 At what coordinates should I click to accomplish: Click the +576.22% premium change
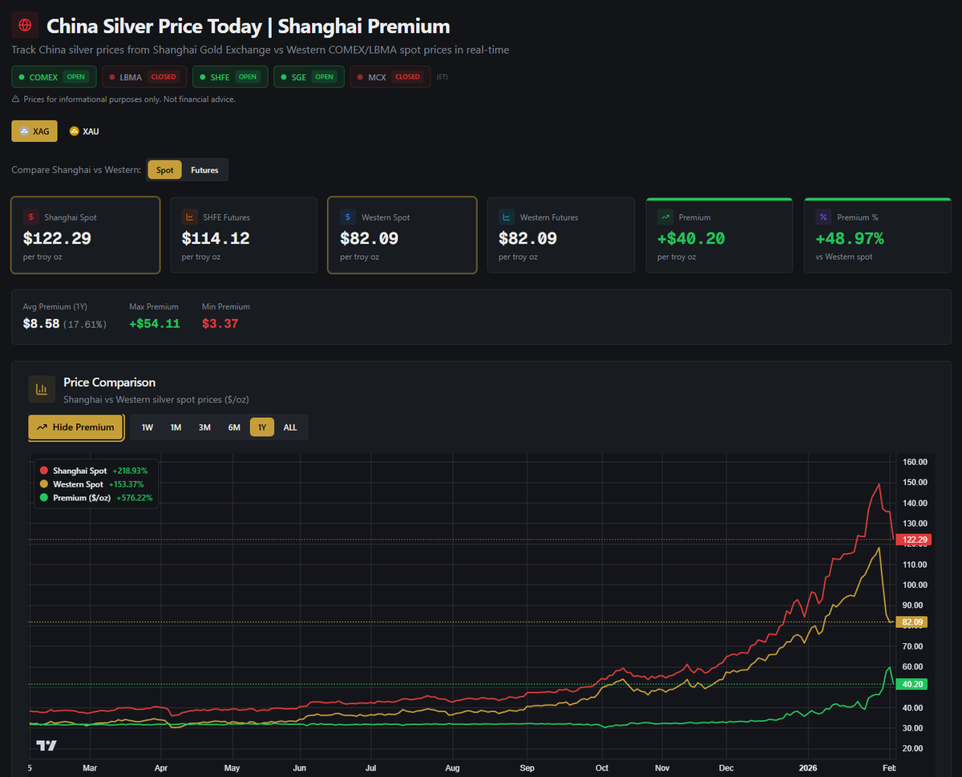point(135,498)
